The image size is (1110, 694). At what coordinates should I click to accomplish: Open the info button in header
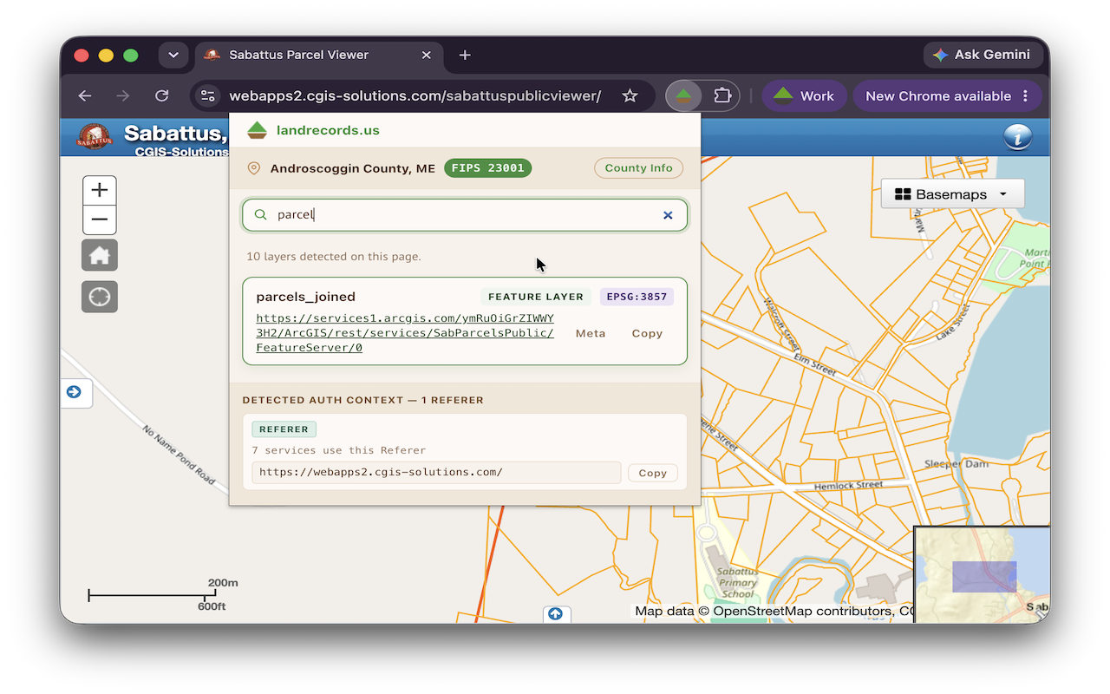1016,137
